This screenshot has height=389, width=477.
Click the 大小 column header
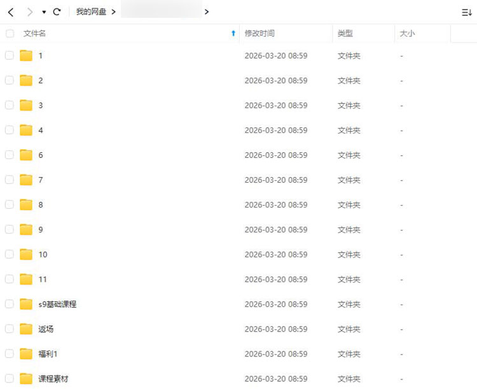(407, 33)
